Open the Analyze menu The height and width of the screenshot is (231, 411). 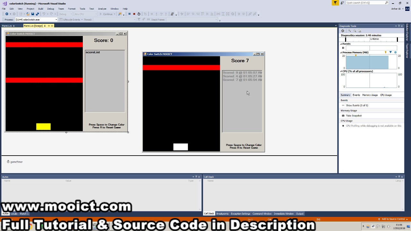coord(102,9)
